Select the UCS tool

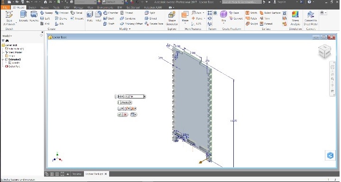(x=196, y=24)
